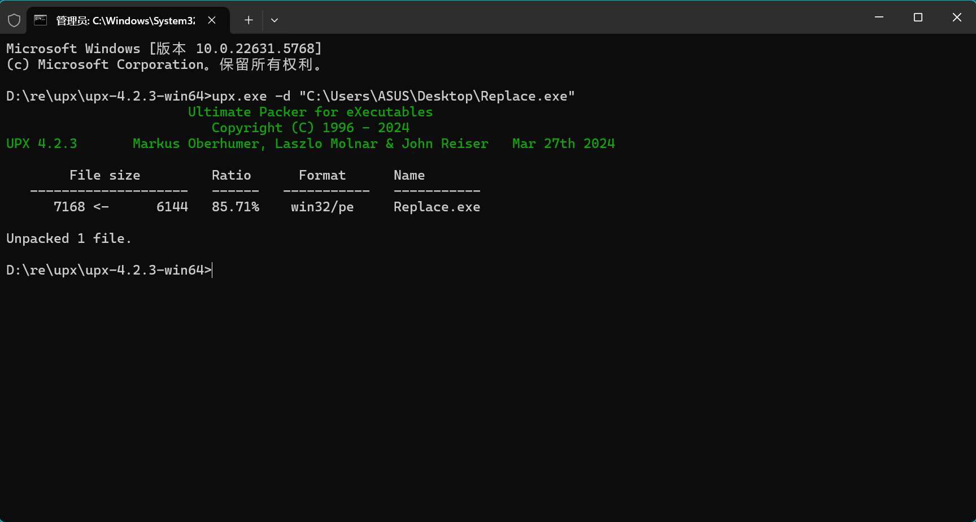Viewport: 976px width, 522px height.
Task: Click the Microsoft Corporation copyright line
Action: [x=164, y=64]
